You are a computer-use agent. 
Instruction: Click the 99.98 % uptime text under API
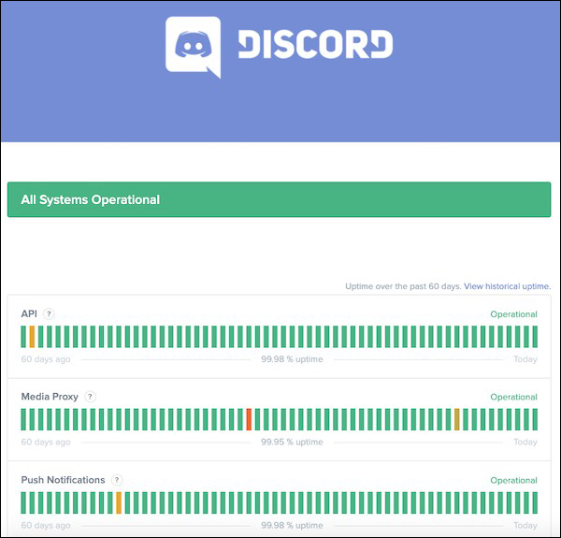292,359
